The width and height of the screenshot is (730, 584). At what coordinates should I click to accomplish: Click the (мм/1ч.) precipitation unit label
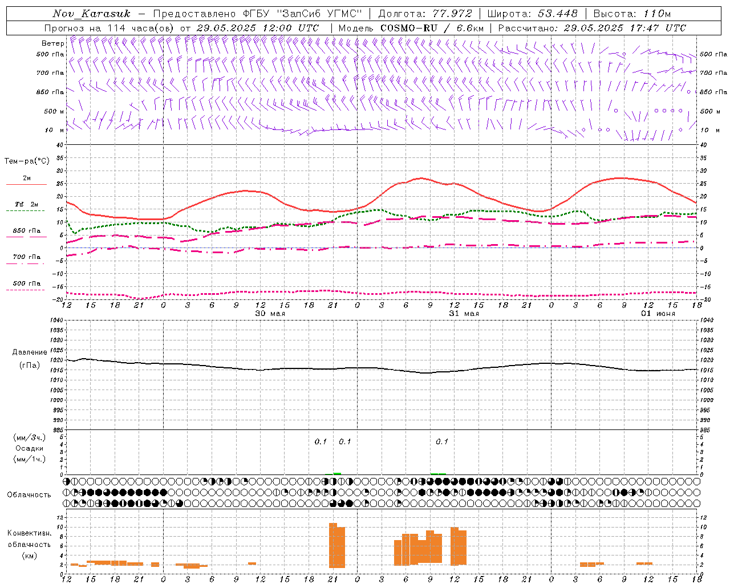pos(30,459)
